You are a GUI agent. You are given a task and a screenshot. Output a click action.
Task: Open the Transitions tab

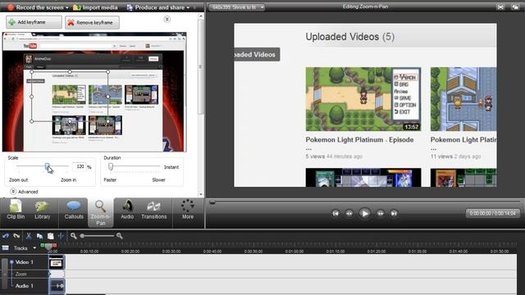point(153,210)
